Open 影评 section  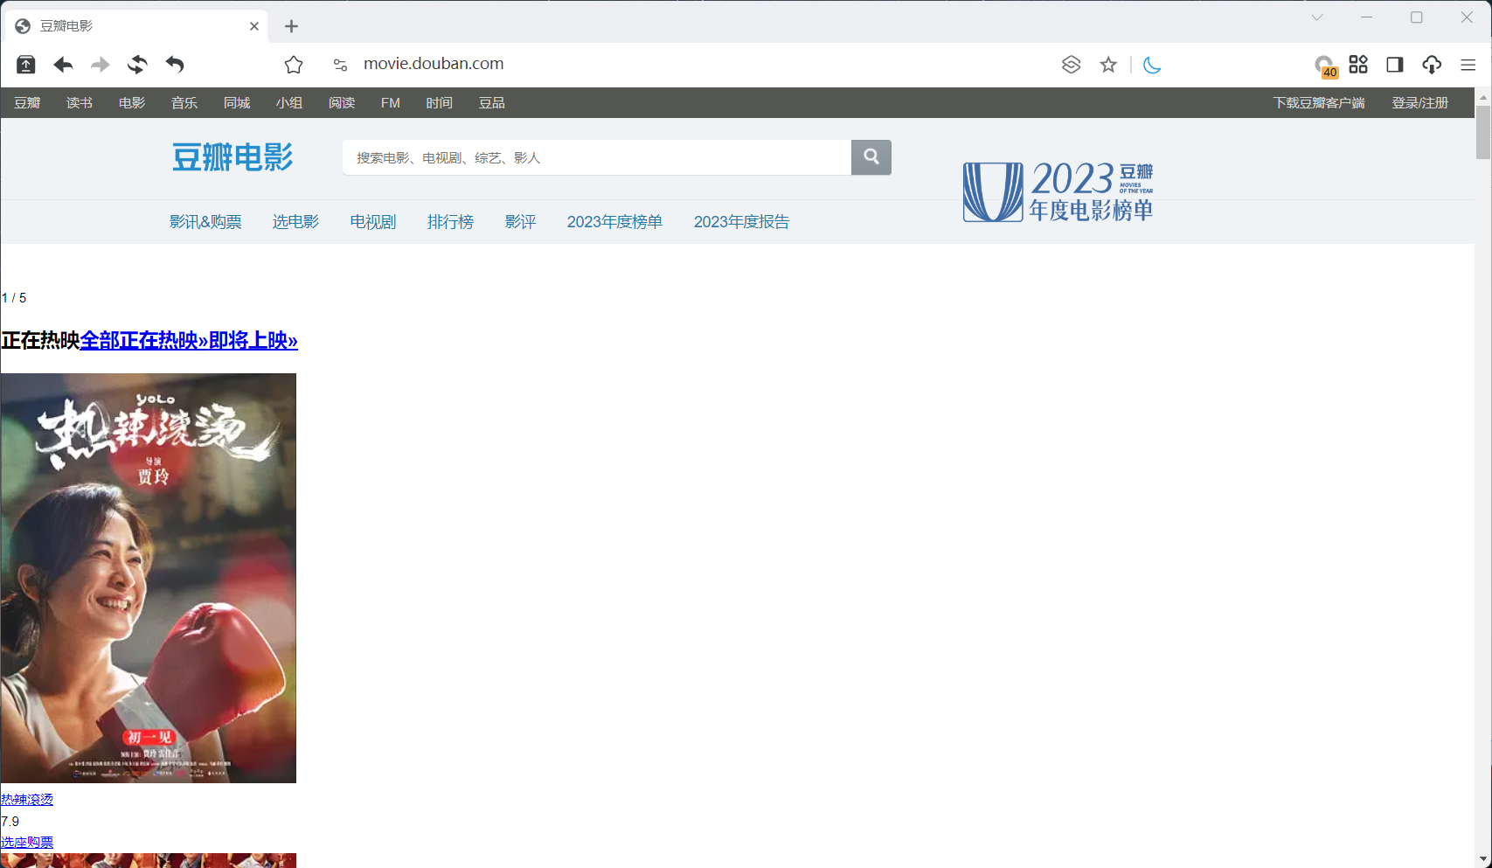pos(520,222)
